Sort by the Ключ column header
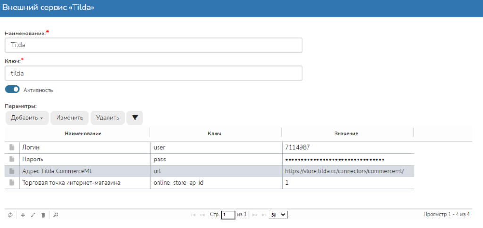Viewport: 483px width, 228px height. [215, 134]
